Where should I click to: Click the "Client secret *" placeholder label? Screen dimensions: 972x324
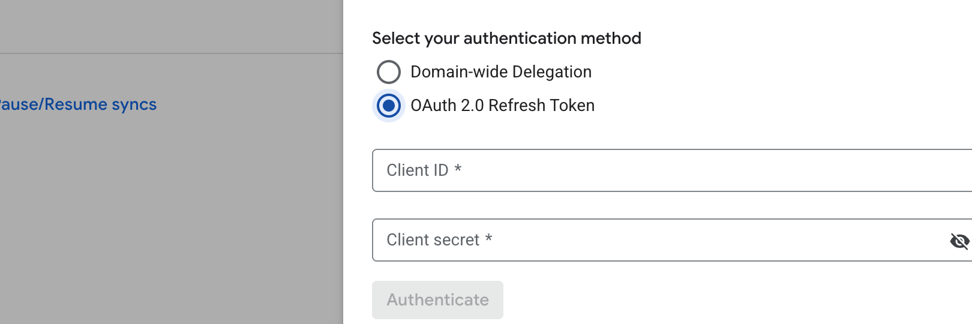433,240
